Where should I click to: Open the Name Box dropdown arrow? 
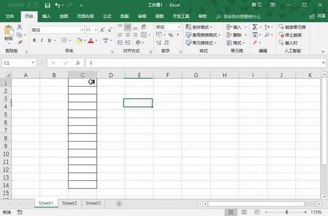click(33, 63)
